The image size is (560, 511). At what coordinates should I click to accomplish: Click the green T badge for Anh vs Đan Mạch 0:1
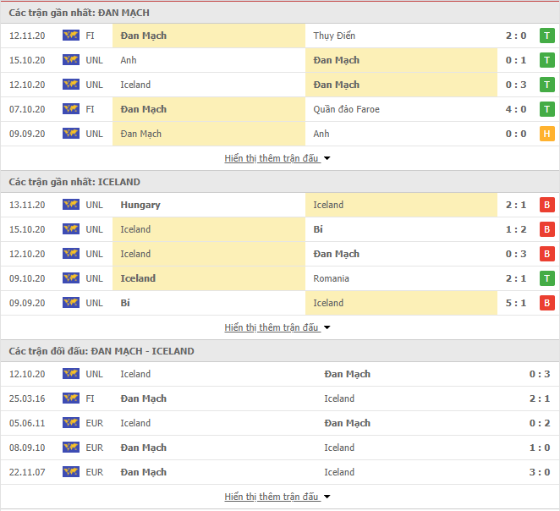pyautogui.click(x=546, y=60)
